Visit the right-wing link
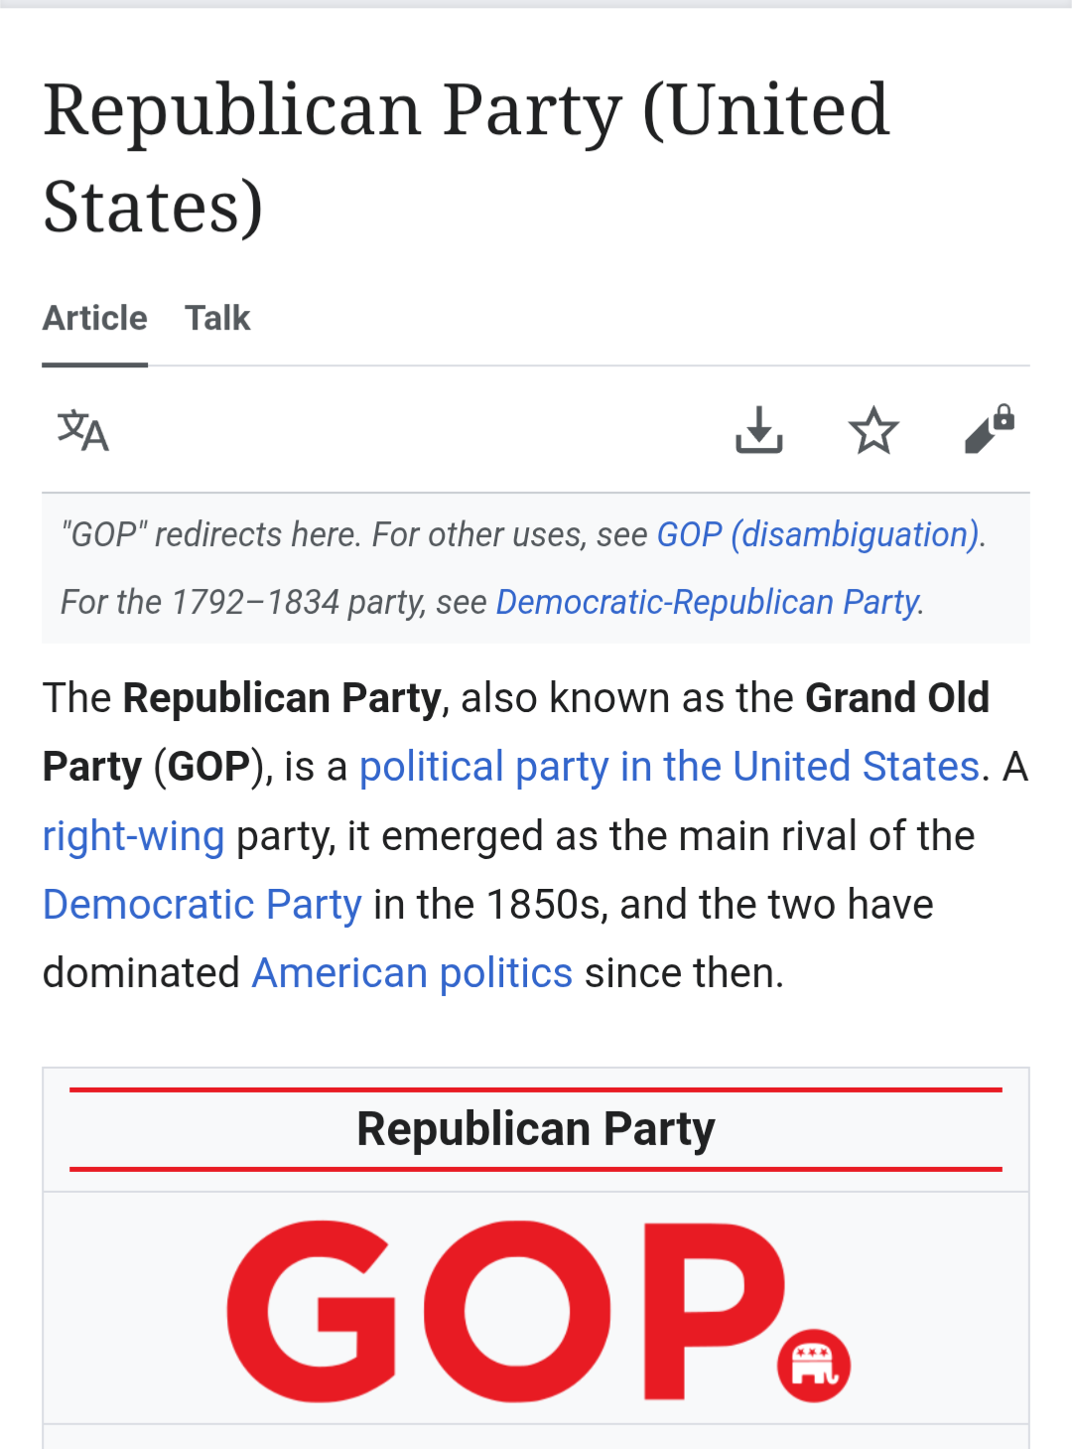 pyautogui.click(x=134, y=836)
